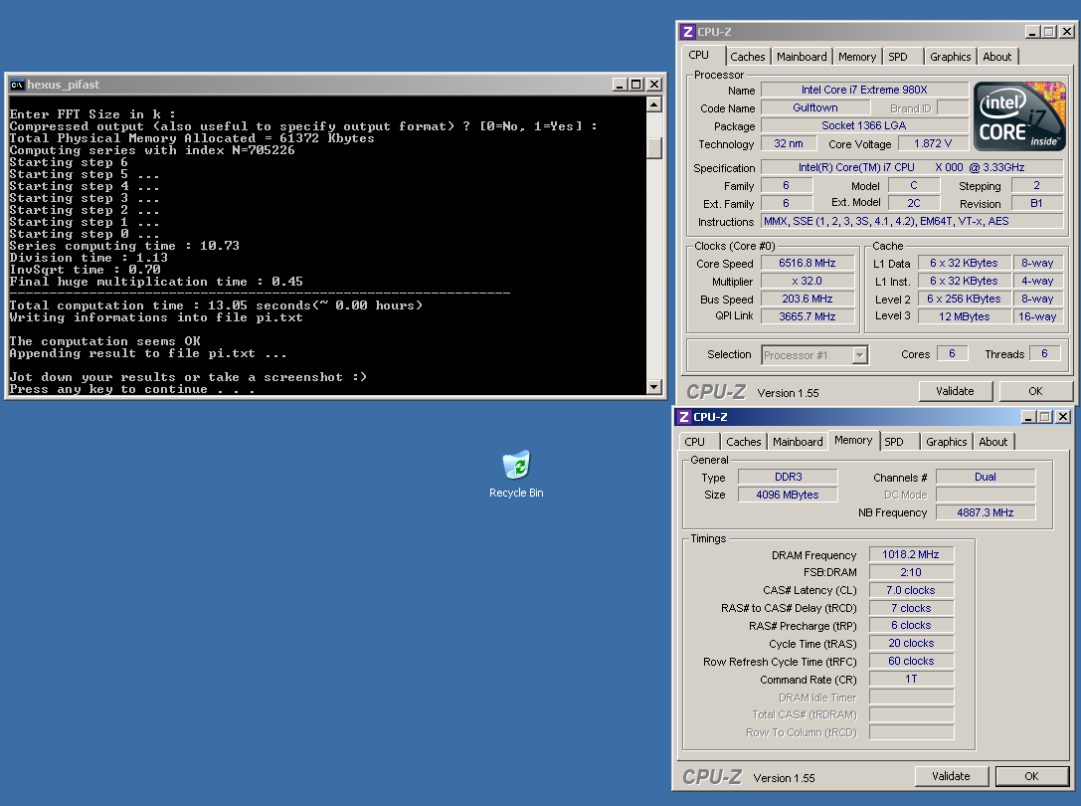The image size is (1081, 806).
Task: Open Graphics tab in bottom CPU-Z window
Action: pos(946,442)
